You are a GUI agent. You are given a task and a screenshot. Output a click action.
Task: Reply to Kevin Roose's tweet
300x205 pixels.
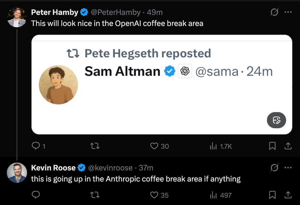point(36,195)
